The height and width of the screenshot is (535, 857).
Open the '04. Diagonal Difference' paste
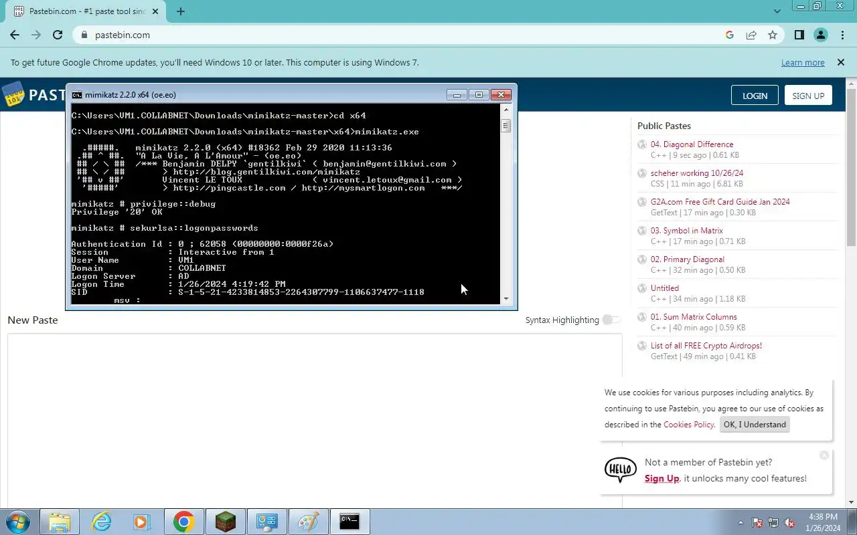(x=692, y=144)
